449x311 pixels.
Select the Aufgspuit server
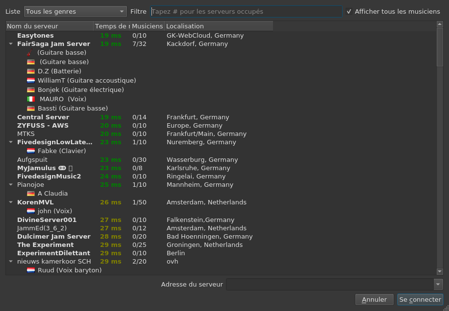(x=32, y=159)
